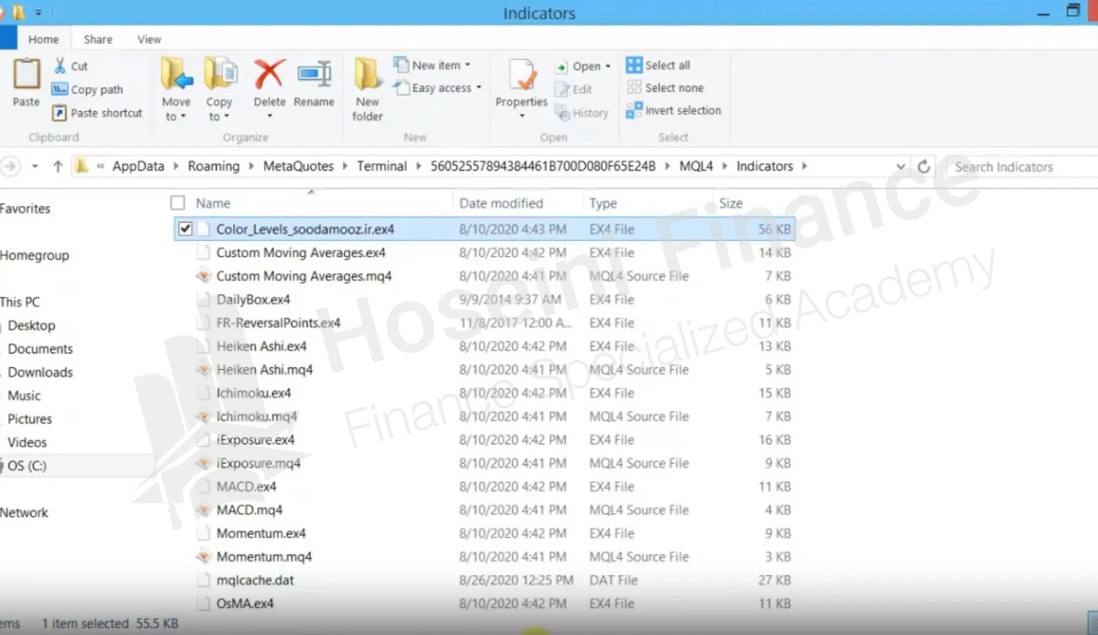Image resolution: width=1098 pixels, height=635 pixels.
Task: Click the Open ribbon icon
Action: [x=562, y=66]
